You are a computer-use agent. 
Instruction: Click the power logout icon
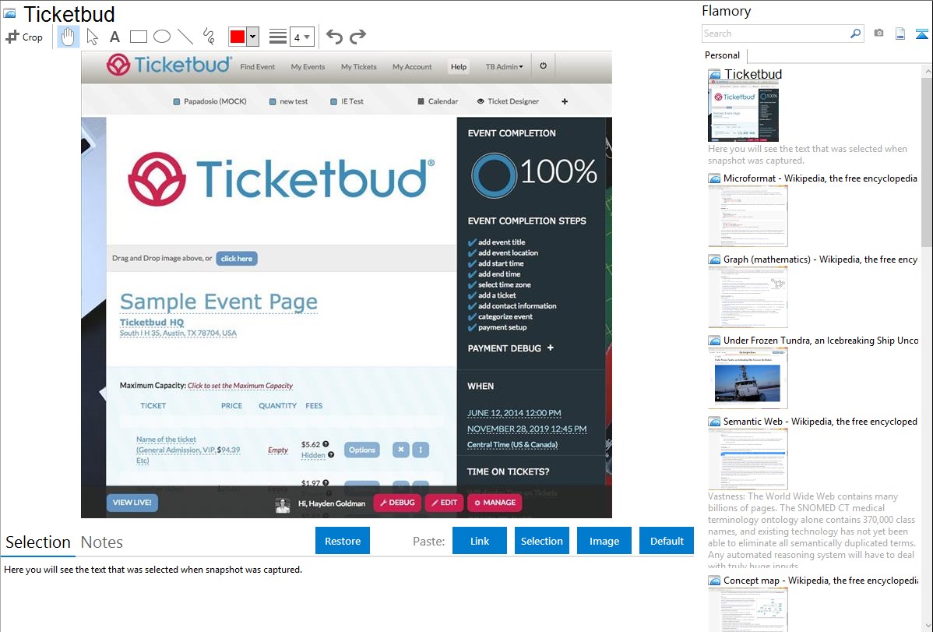[x=544, y=66]
